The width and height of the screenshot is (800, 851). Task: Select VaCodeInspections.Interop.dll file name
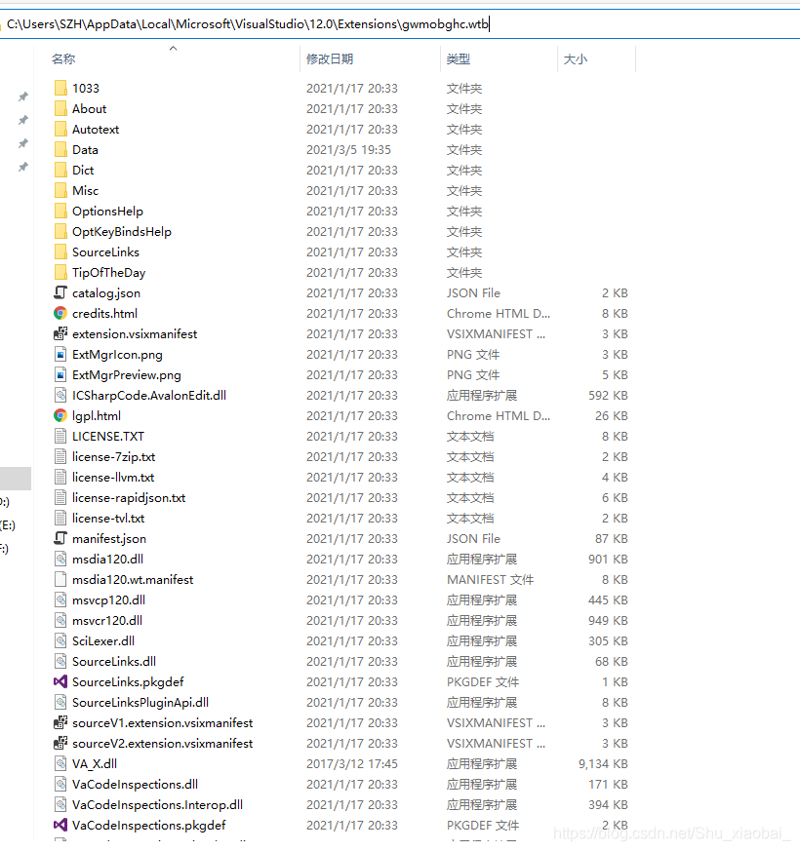157,805
